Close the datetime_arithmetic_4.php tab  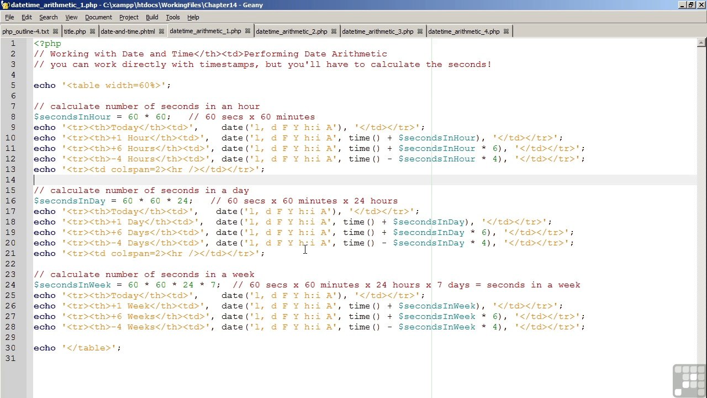click(506, 32)
